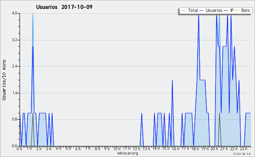This screenshot has height=157, width=255.
Task: Click the IP legend entry
Action: tap(229, 10)
